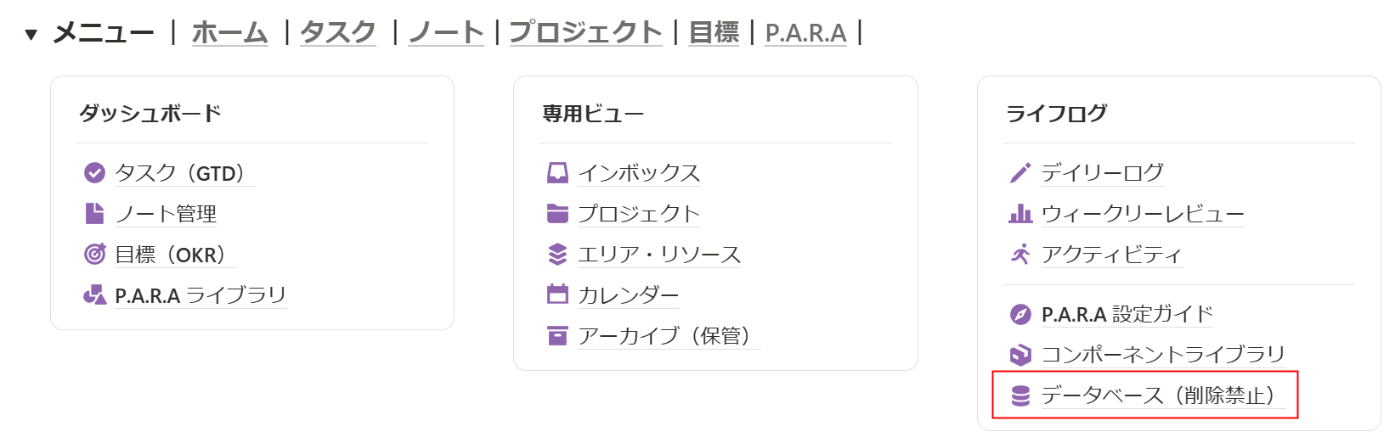
Task: Collapse the メニュー toggle triangle
Action: click(31, 34)
